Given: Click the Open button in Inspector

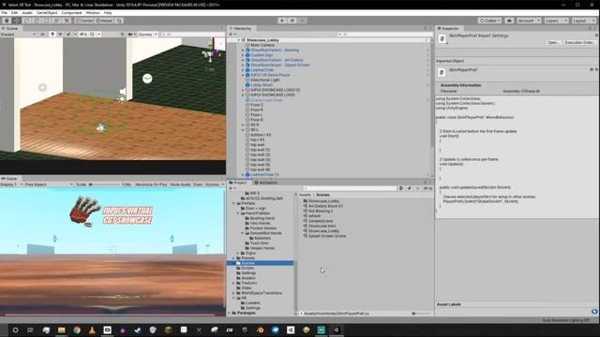Looking at the screenshot, I should (x=553, y=42).
